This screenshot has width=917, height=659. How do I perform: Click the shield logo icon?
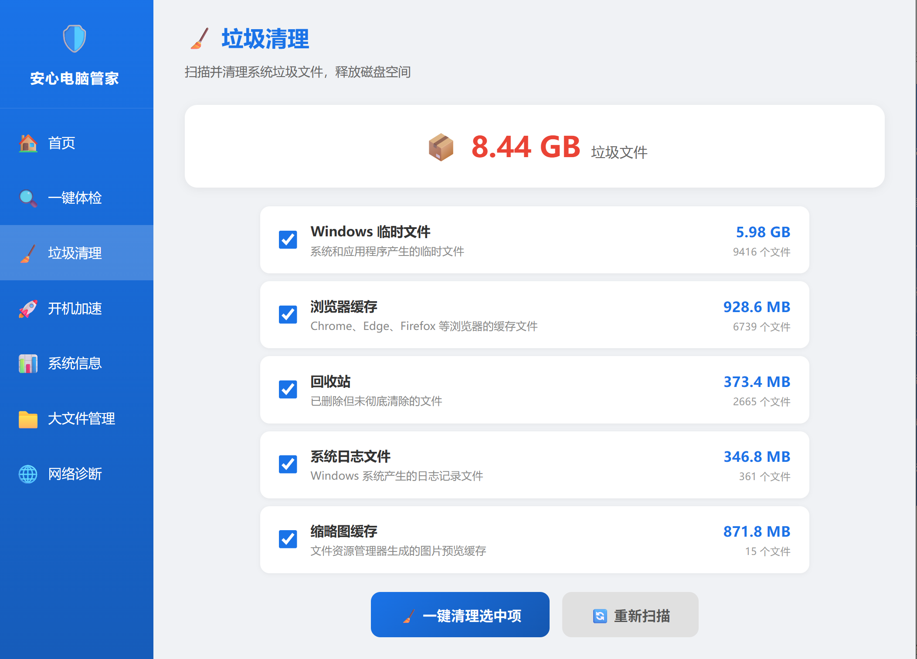coord(75,39)
